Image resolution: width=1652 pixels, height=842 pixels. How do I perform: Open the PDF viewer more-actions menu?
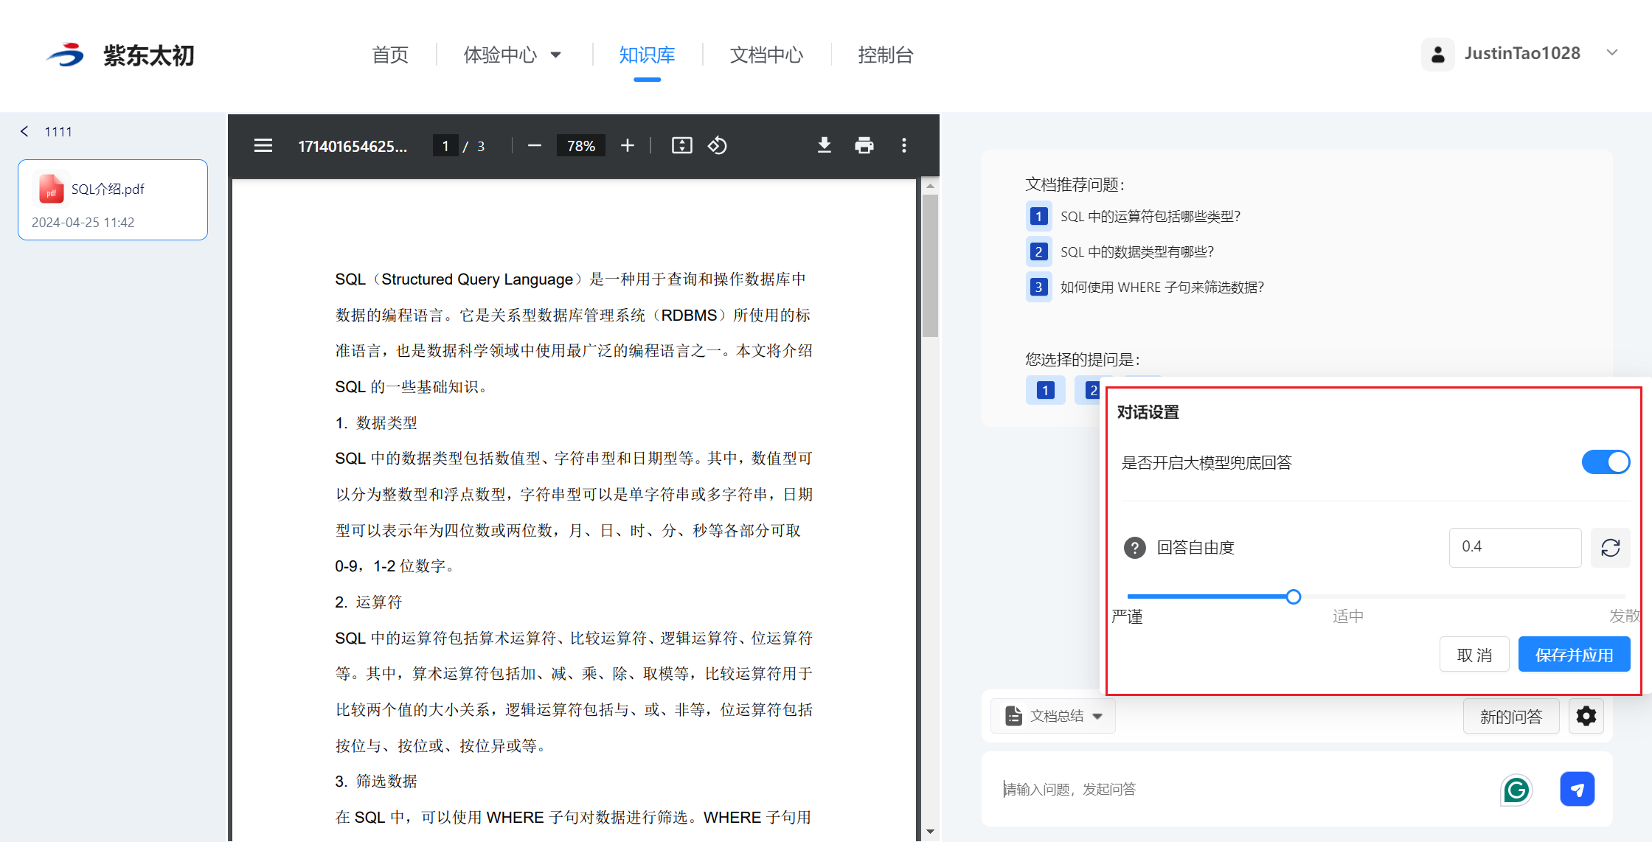coord(904,146)
